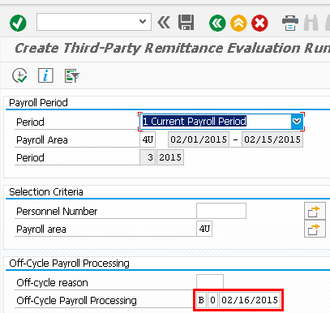330x313 pixels.
Task: Click the red Cancel icon
Action: (x=259, y=23)
